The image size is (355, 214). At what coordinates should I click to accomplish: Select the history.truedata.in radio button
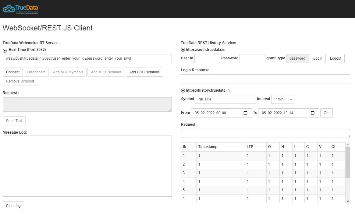click(183, 90)
